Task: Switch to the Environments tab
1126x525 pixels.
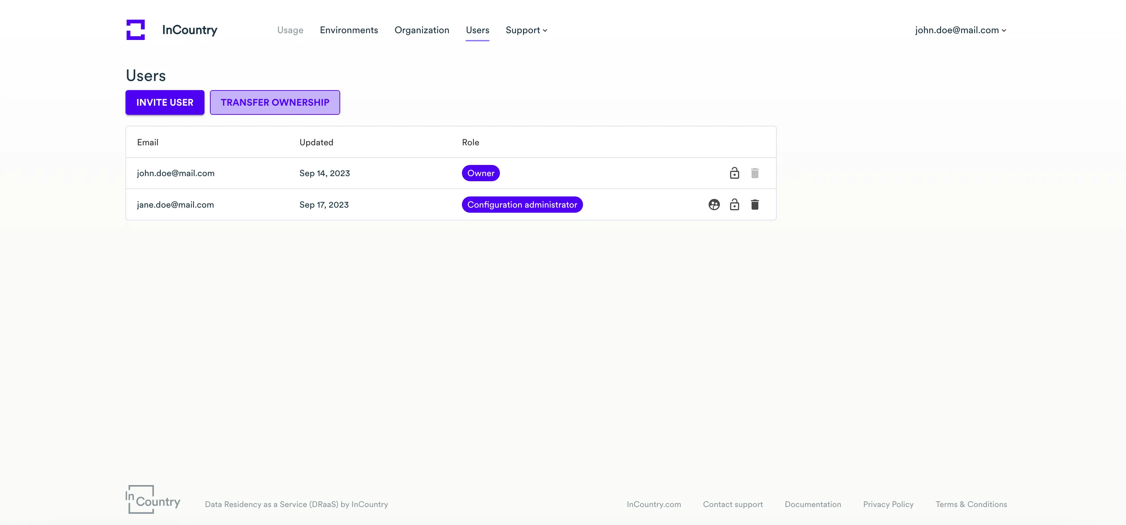Action: pyautogui.click(x=349, y=30)
